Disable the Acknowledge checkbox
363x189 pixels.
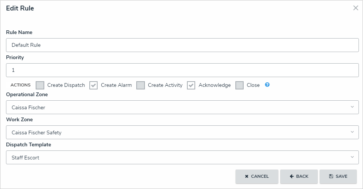tap(191, 85)
